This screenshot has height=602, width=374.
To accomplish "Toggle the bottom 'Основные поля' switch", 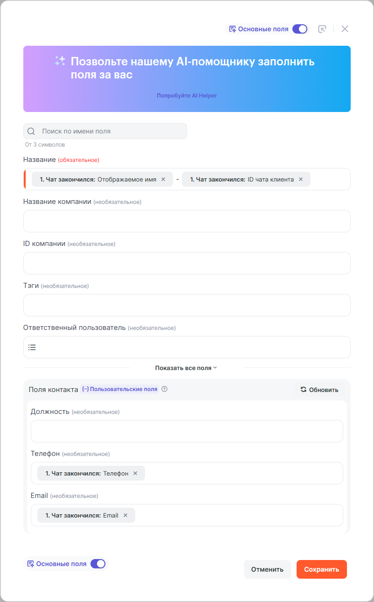I will coord(98,564).
